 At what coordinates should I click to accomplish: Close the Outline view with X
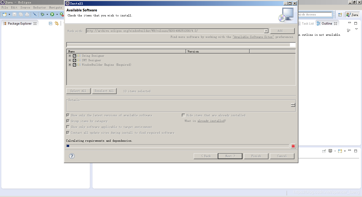point(335,23)
